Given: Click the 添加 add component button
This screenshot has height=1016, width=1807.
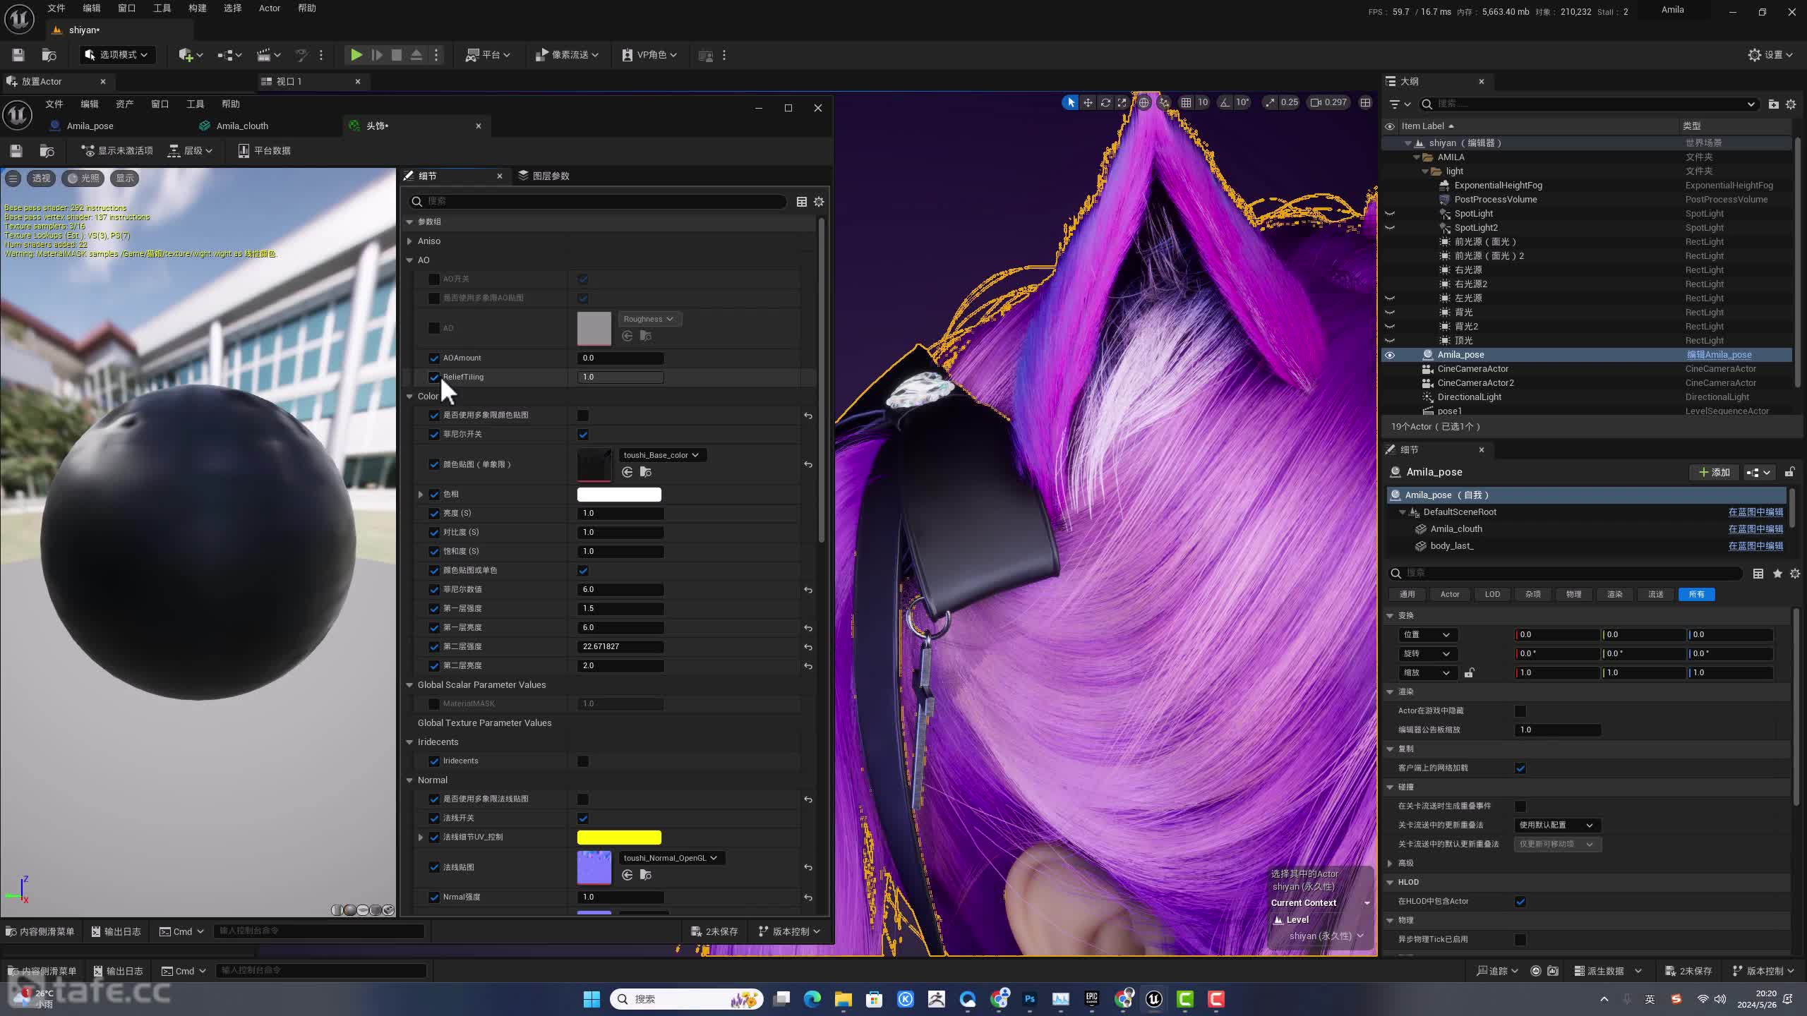Looking at the screenshot, I should 1714,472.
